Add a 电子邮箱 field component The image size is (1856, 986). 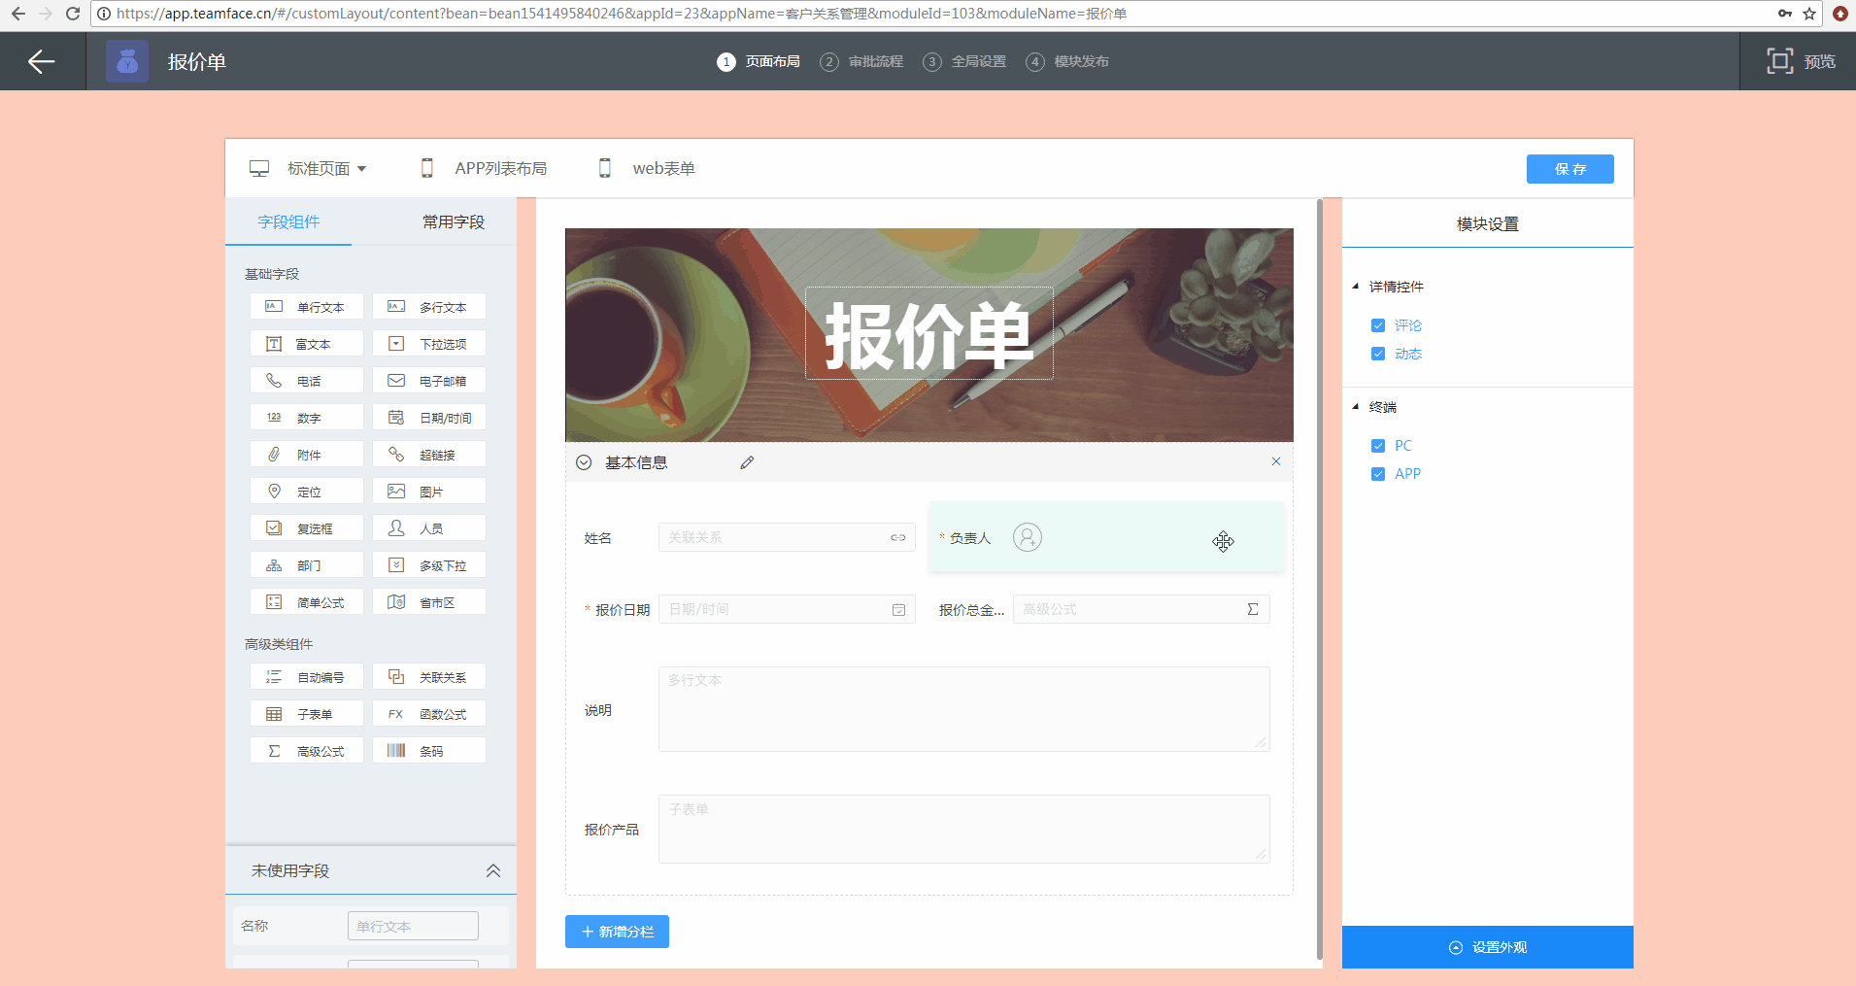coord(429,381)
